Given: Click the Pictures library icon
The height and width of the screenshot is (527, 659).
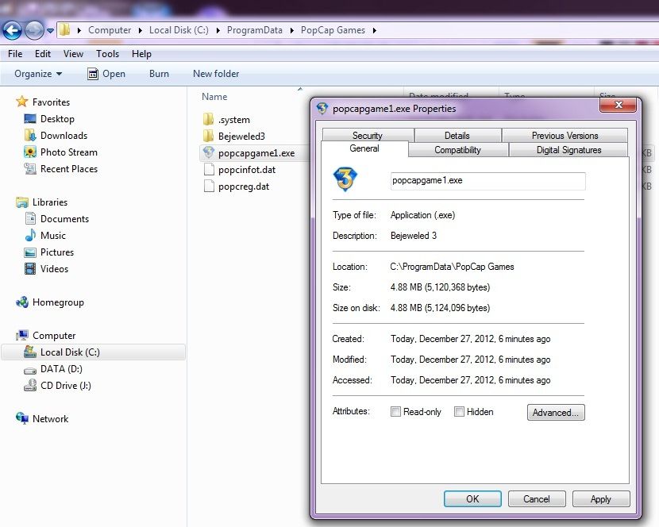Looking at the screenshot, I should (30, 252).
